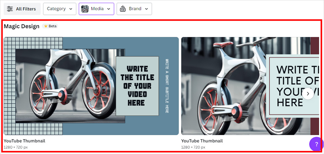
Task: Expand the Media dropdown
Action: click(96, 9)
